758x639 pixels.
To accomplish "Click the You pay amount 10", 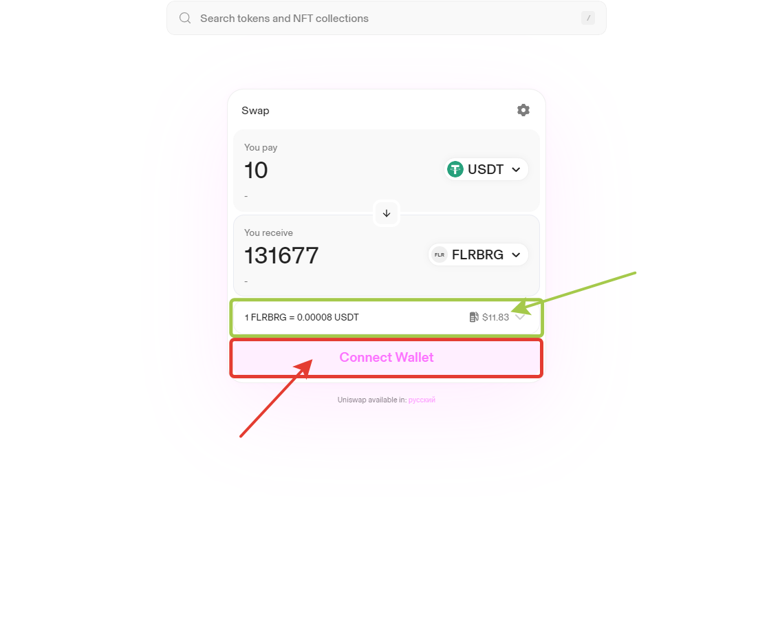I will coord(256,171).
